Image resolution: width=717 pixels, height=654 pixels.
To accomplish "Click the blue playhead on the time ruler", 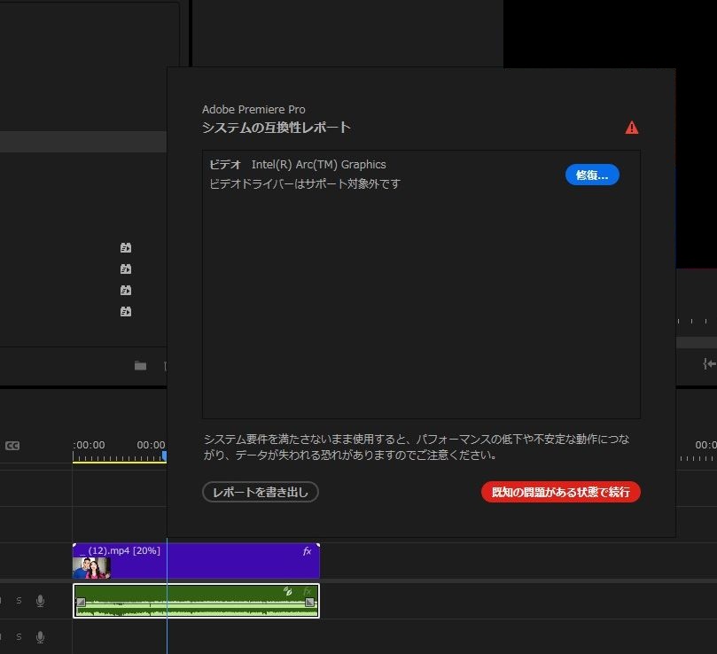I will [x=165, y=455].
